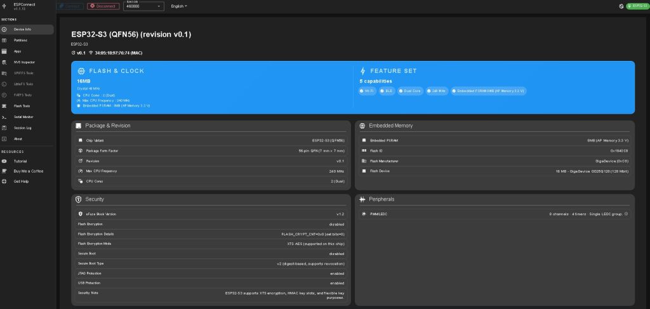The image size is (650, 309).
Task: Click the Flash Device row icon
Action: click(364, 171)
